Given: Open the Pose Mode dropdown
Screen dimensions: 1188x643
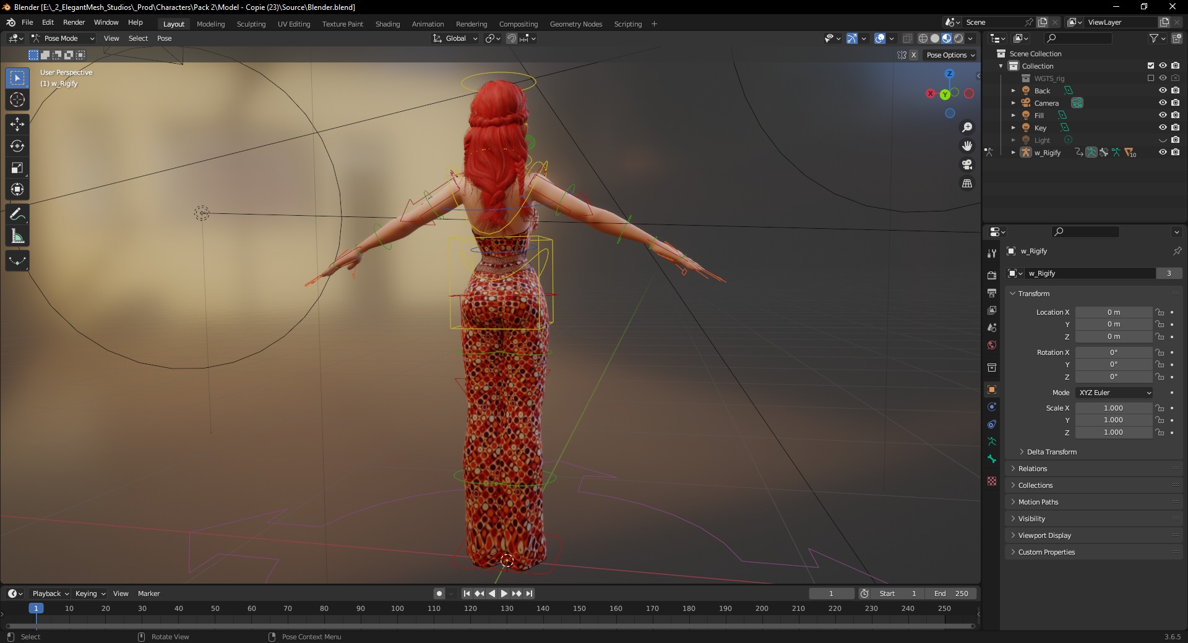Looking at the screenshot, I should coord(64,38).
